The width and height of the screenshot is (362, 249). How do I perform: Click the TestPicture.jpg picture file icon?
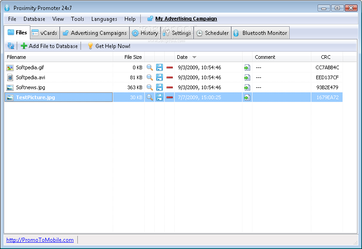[x=10, y=97]
